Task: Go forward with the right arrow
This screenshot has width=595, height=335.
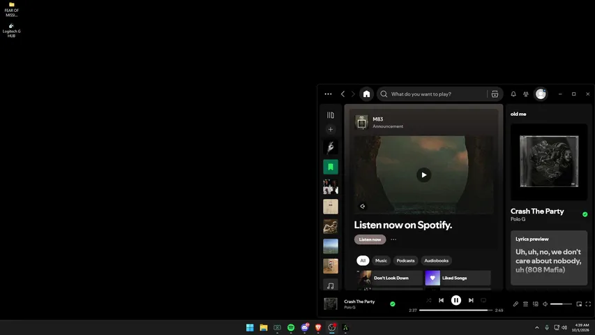Action: point(353,94)
